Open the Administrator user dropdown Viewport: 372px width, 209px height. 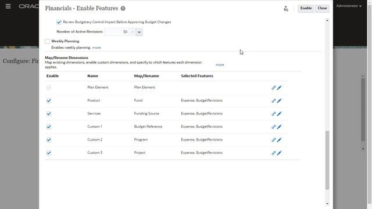[349, 6]
